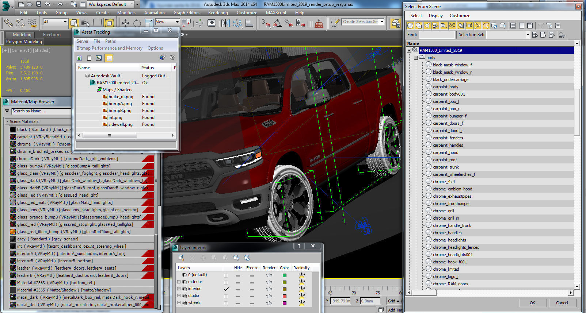586x313 pixels.
Task: Open Create Selection Set dropdown
Action: pyautogui.click(x=382, y=22)
